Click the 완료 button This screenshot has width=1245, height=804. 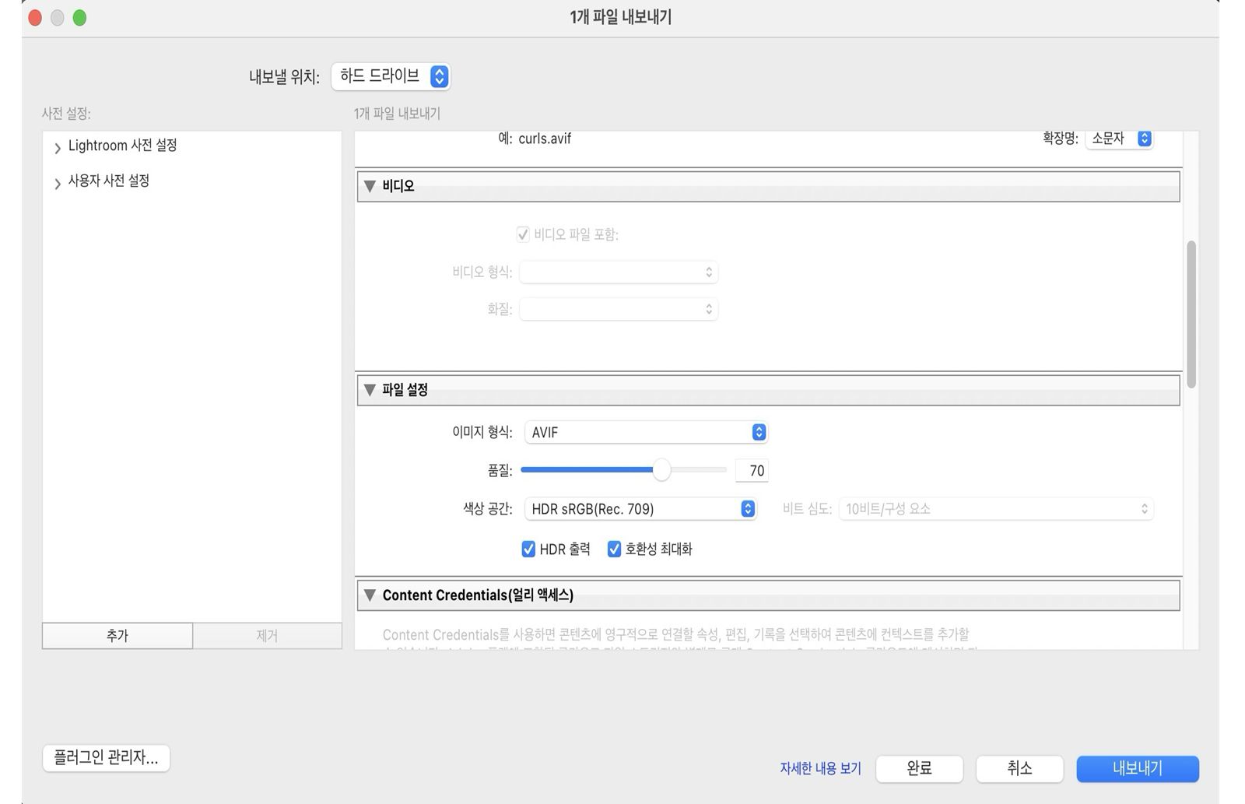[x=919, y=769]
